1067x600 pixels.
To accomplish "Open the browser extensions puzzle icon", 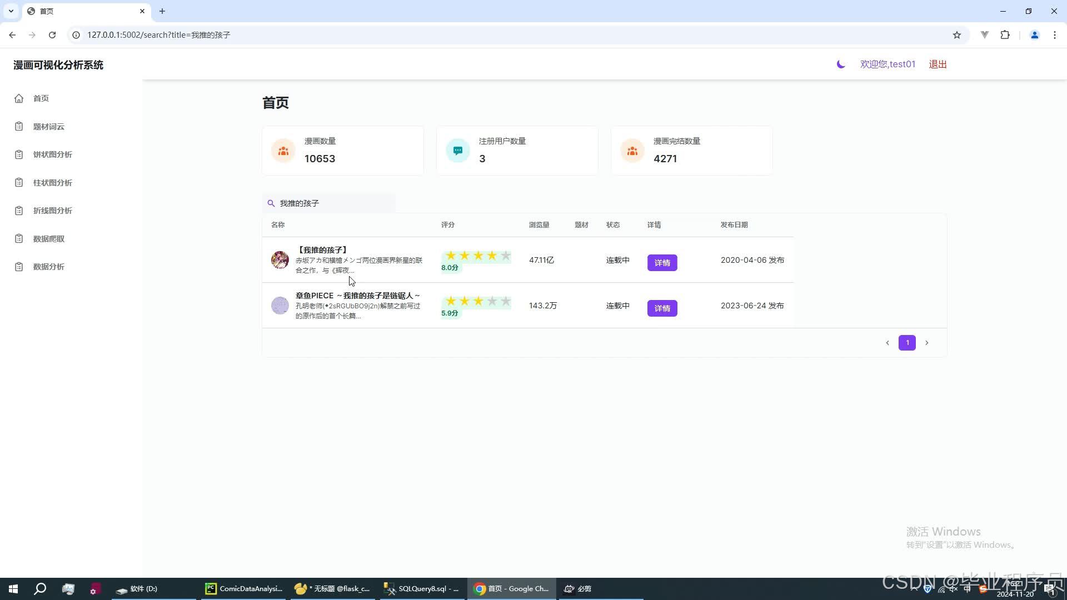I will pos(1005,35).
